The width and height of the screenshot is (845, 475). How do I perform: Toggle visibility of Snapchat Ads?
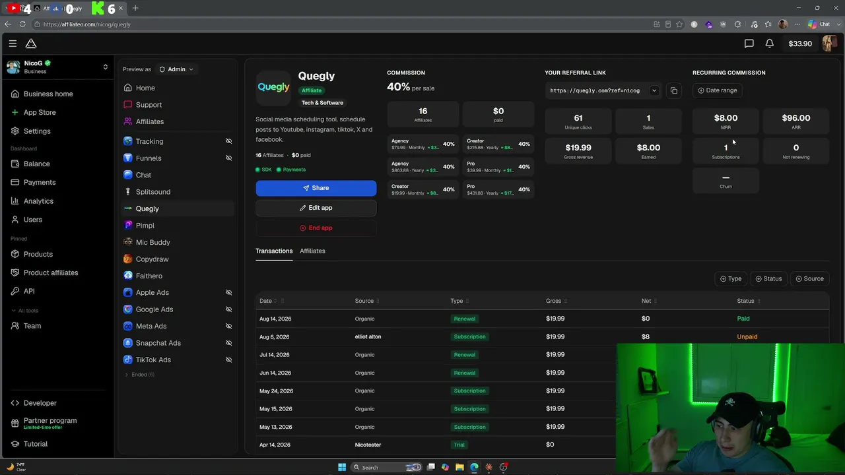click(228, 343)
